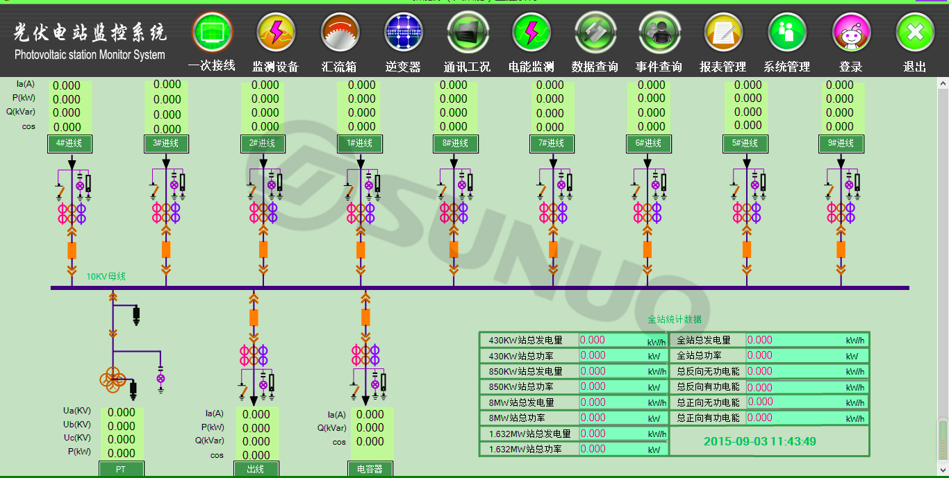Screen dimensions: 949x478
Task: Click the 1#进线 feeder label button
Action: [x=360, y=144]
